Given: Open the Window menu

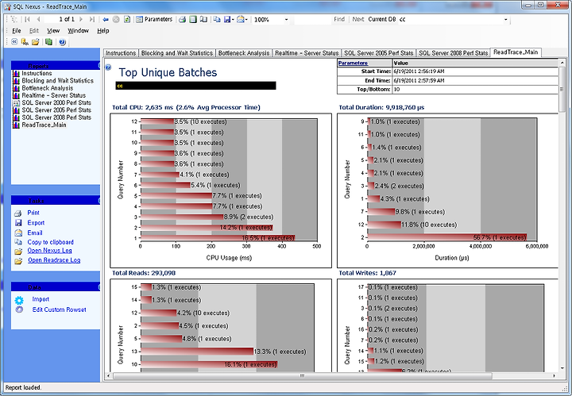Looking at the screenshot, I should pyautogui.click(x=78, y=31).
